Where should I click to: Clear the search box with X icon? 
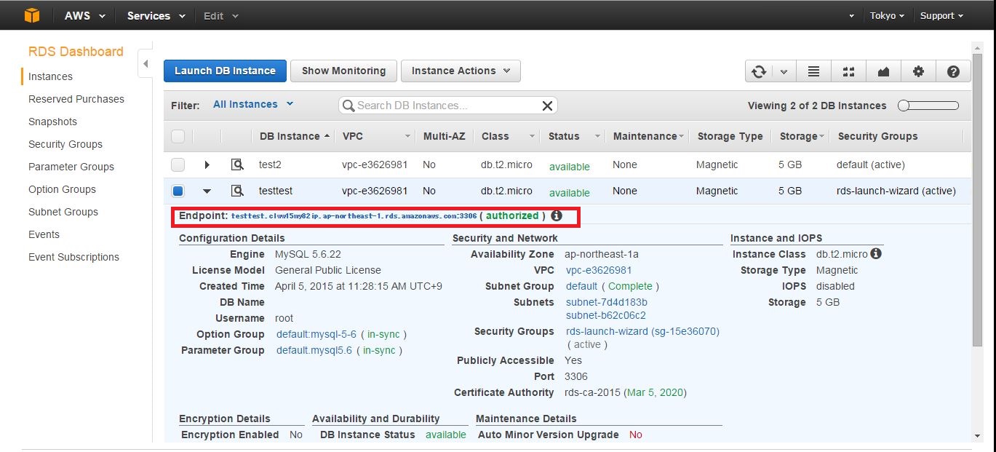[548, 106]
